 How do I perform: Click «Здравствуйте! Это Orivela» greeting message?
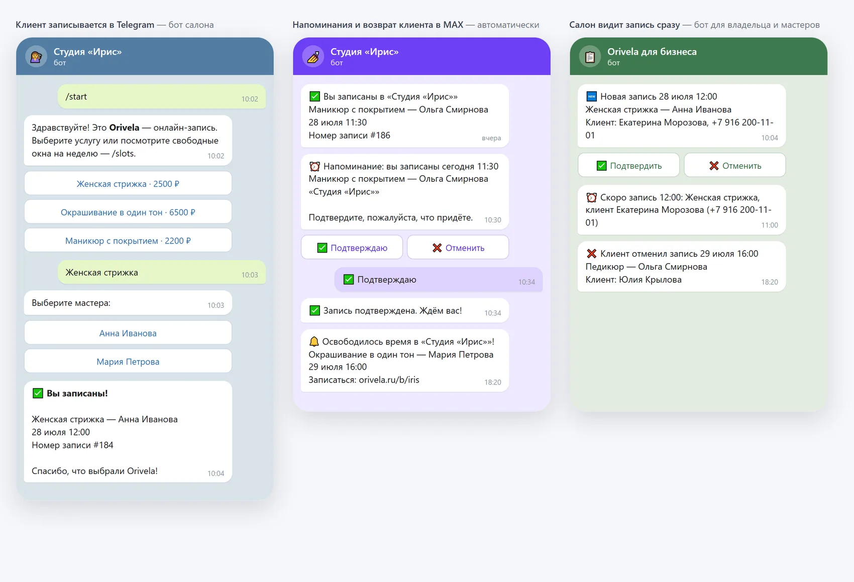tap(128, 141)
